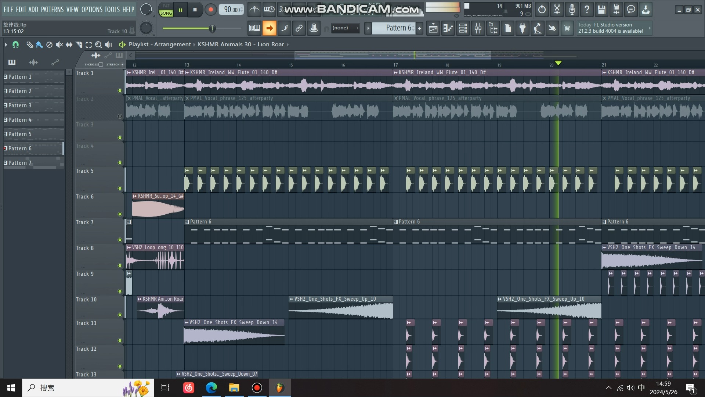Click the main volume knob
Image resolution: width=705 pixels, height=397 pixels.
point(146,10)
